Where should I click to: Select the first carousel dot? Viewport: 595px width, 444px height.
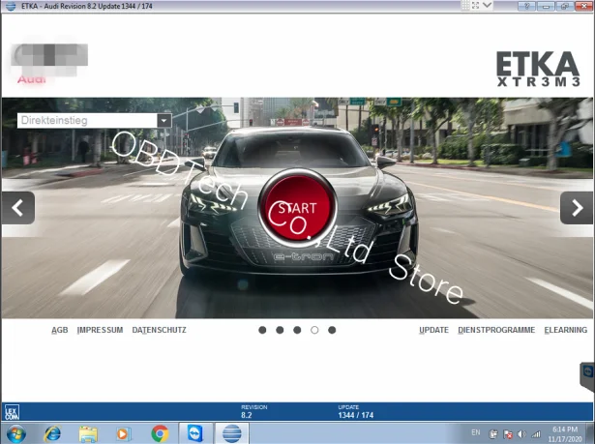[262, 330]
